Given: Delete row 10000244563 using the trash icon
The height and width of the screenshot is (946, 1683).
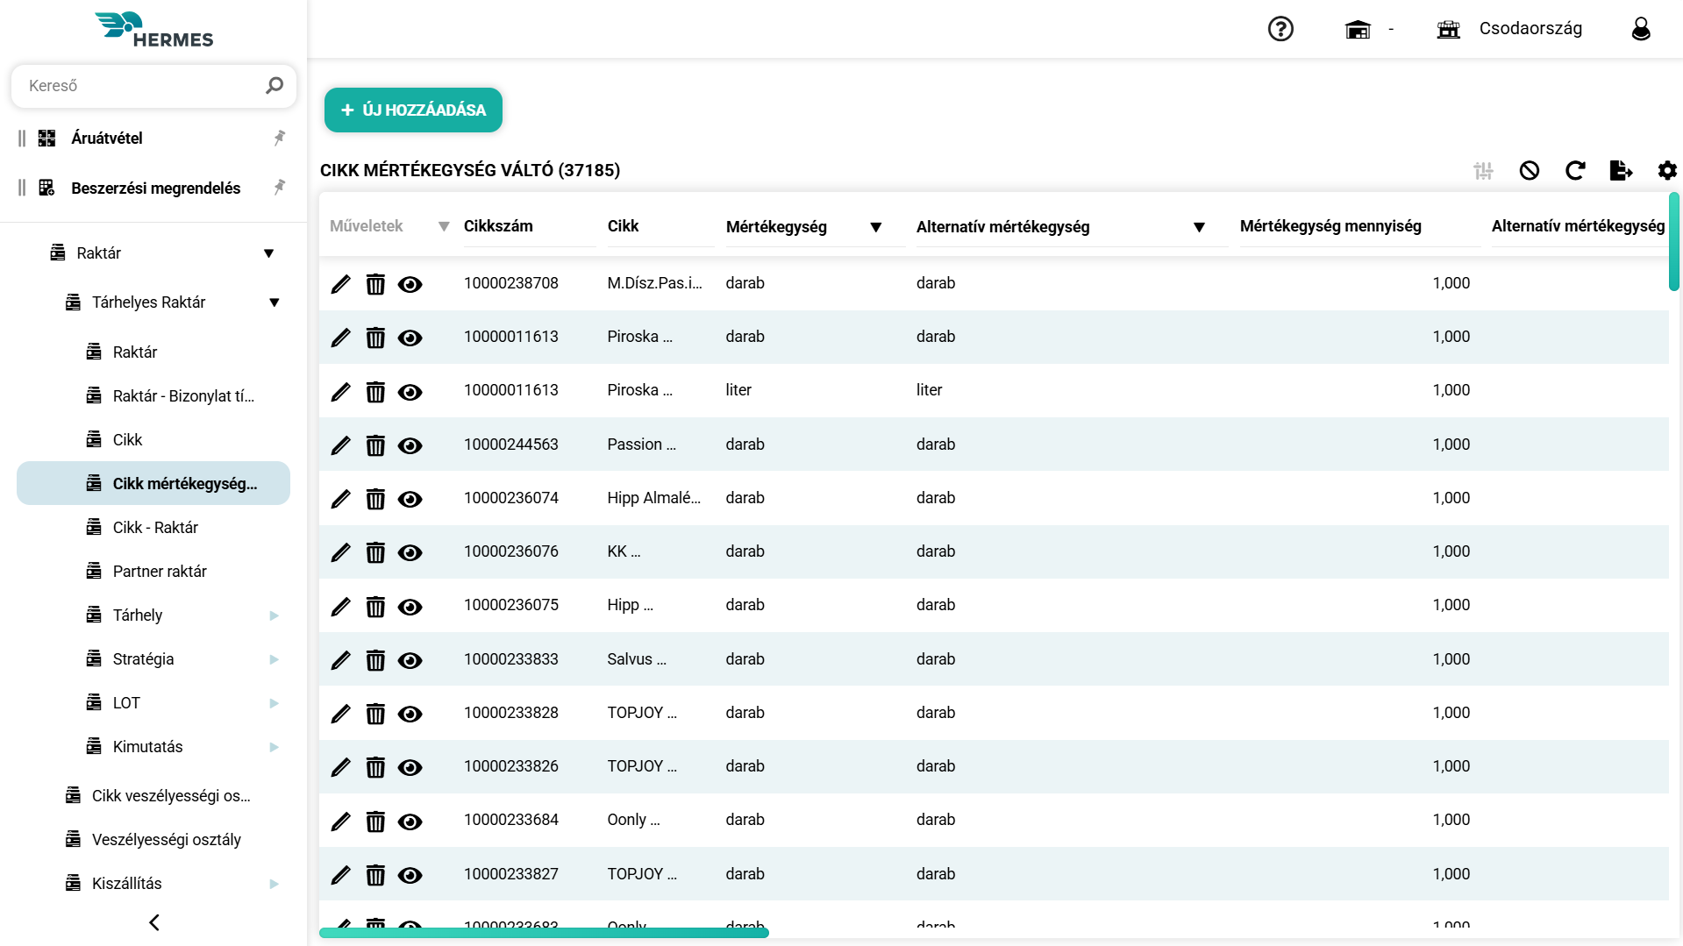Looking at the screenshot, I should tap(375, 445).
